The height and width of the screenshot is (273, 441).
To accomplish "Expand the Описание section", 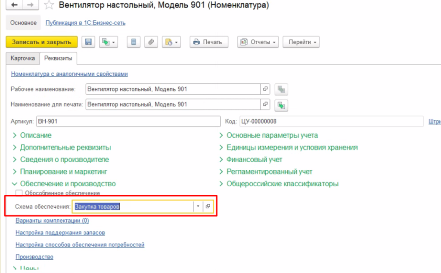I will tap(35, 135).
